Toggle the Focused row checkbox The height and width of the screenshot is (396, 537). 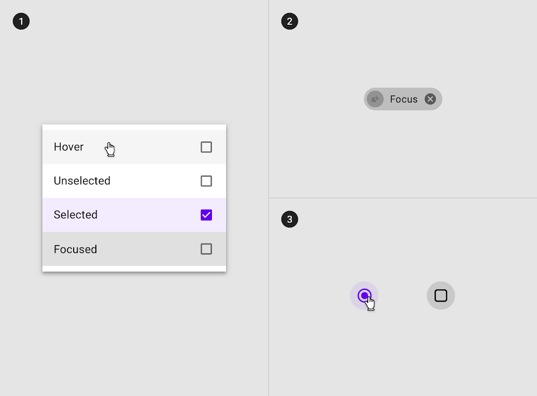(206, 249)
